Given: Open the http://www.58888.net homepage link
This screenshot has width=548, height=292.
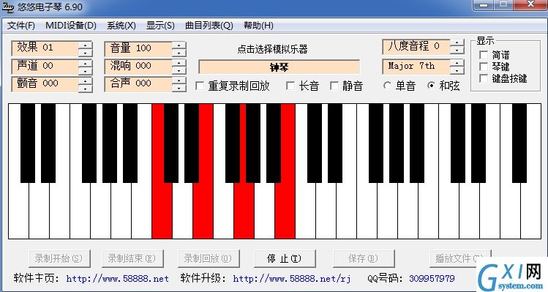Looking at the screenshot, I should (x=117, y=279).
